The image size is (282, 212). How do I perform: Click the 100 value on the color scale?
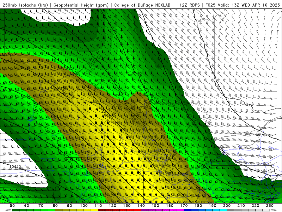click(84, 206)
